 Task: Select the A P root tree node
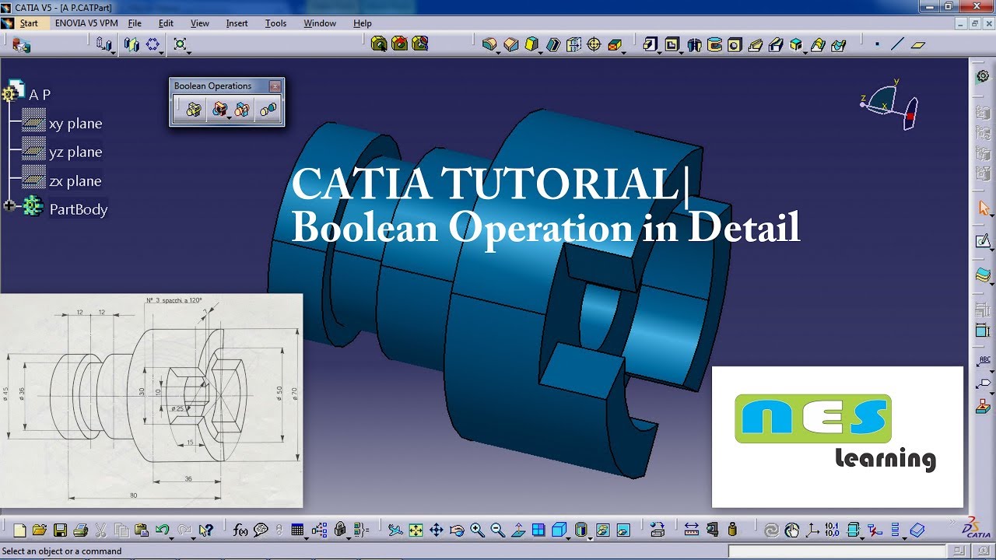tap(40, 95)
